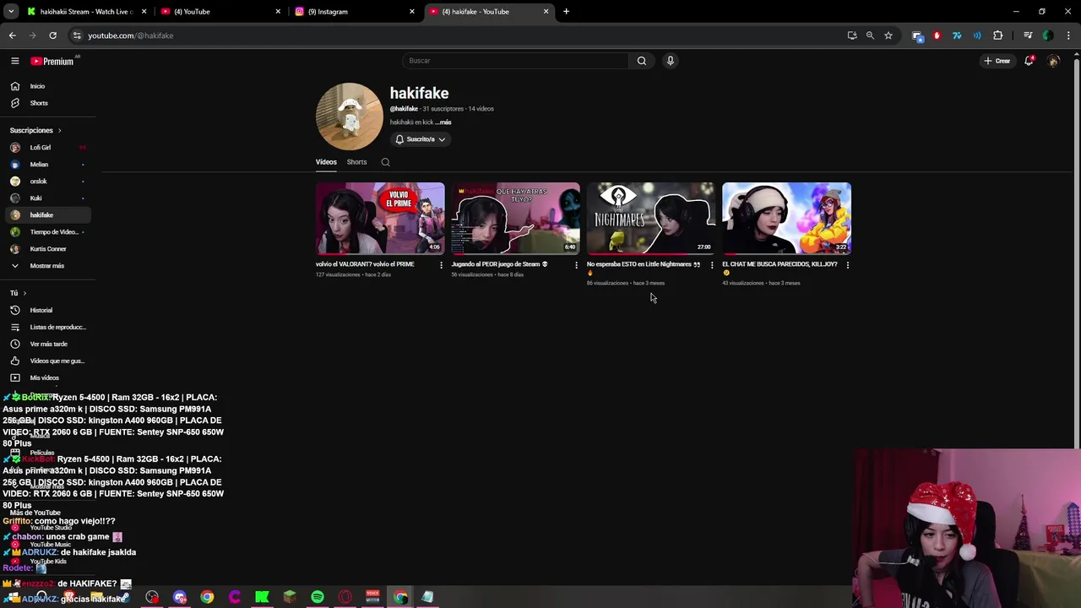
Task: Open options for Little Nightmares video
Action: point(711,265)
